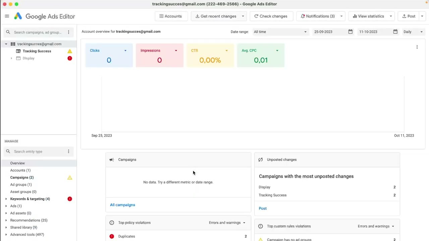The image size is (429, 241).
Task: Click the Check changes button
Action: coord(271,16)
